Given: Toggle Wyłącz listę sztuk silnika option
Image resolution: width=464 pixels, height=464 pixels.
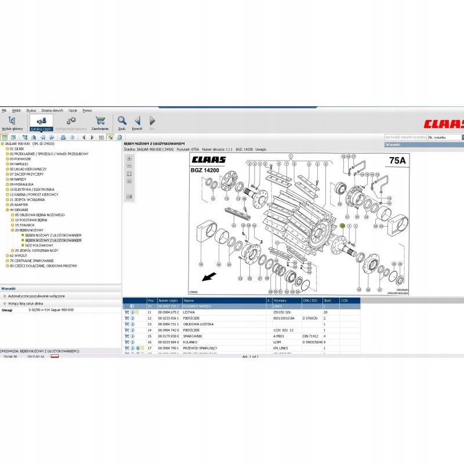Looking at the screenshot, I should point(23,303).
